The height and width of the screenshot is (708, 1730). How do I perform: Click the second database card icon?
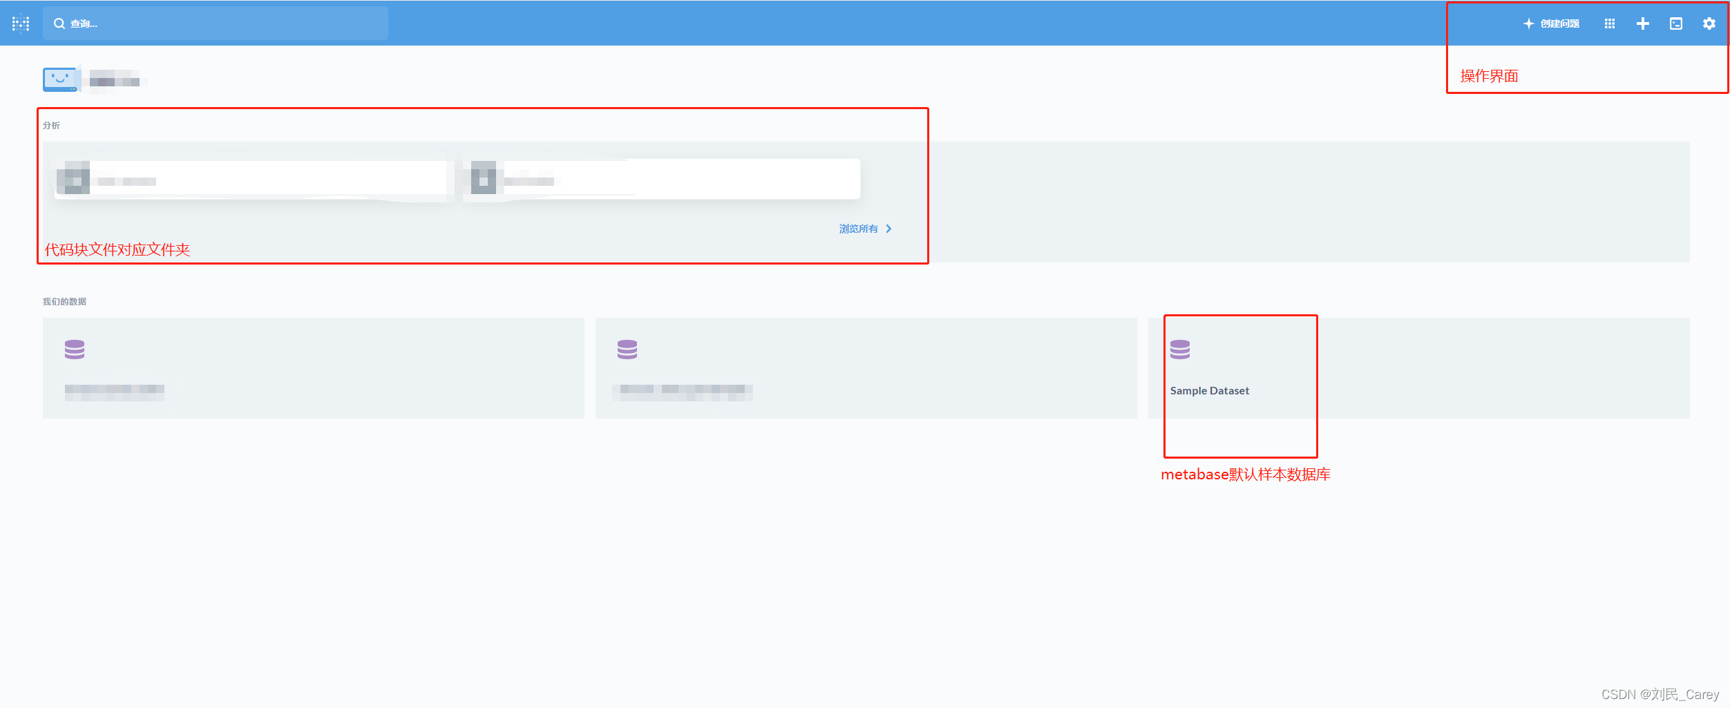(x=627, y=350)
